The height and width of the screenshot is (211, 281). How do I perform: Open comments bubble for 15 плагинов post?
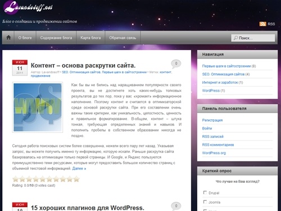(176, 206)
